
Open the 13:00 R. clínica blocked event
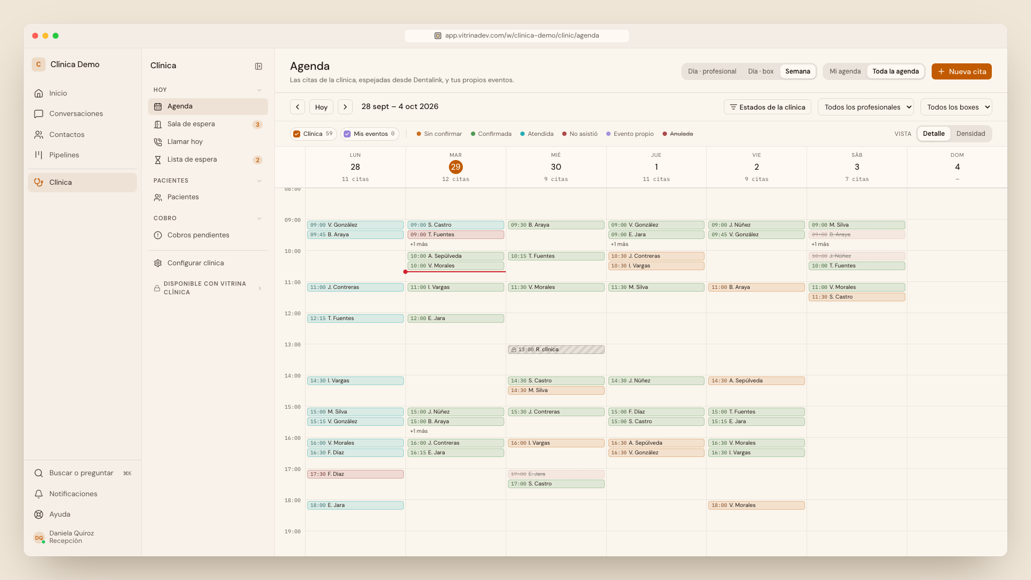556,350
